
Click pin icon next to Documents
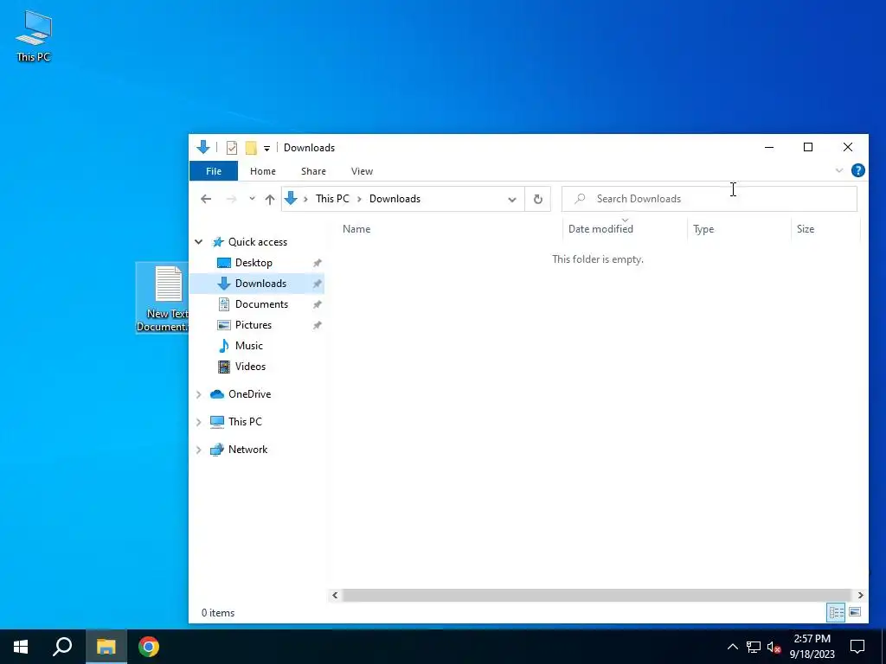click(317, 305)
